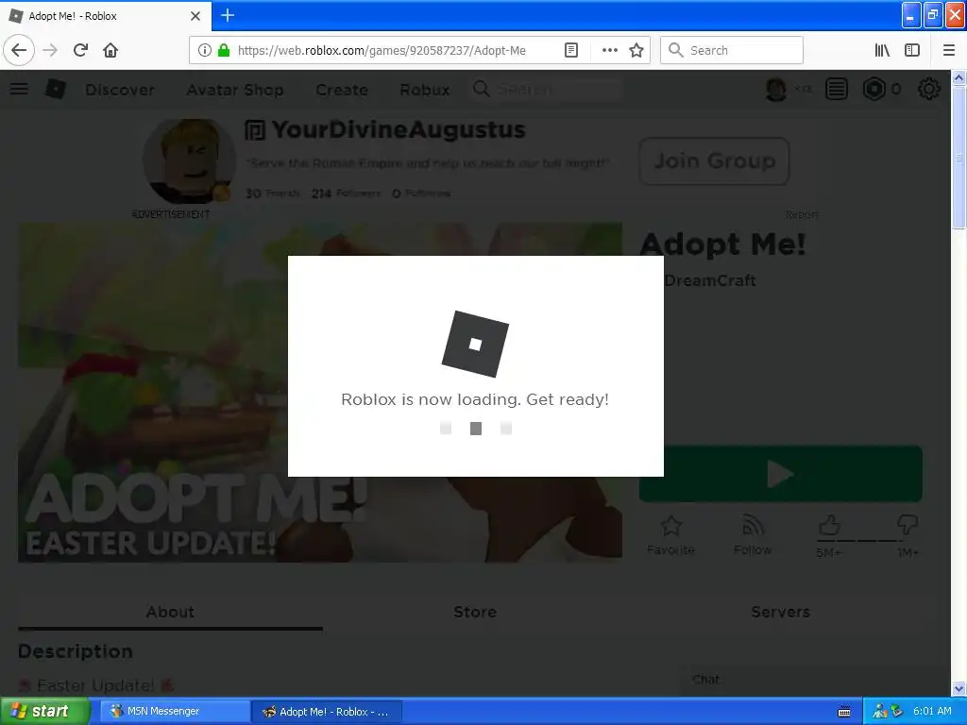Open the browser Library icon
Image resolution: width=967 pixels, height=725 pixels.
882,50
